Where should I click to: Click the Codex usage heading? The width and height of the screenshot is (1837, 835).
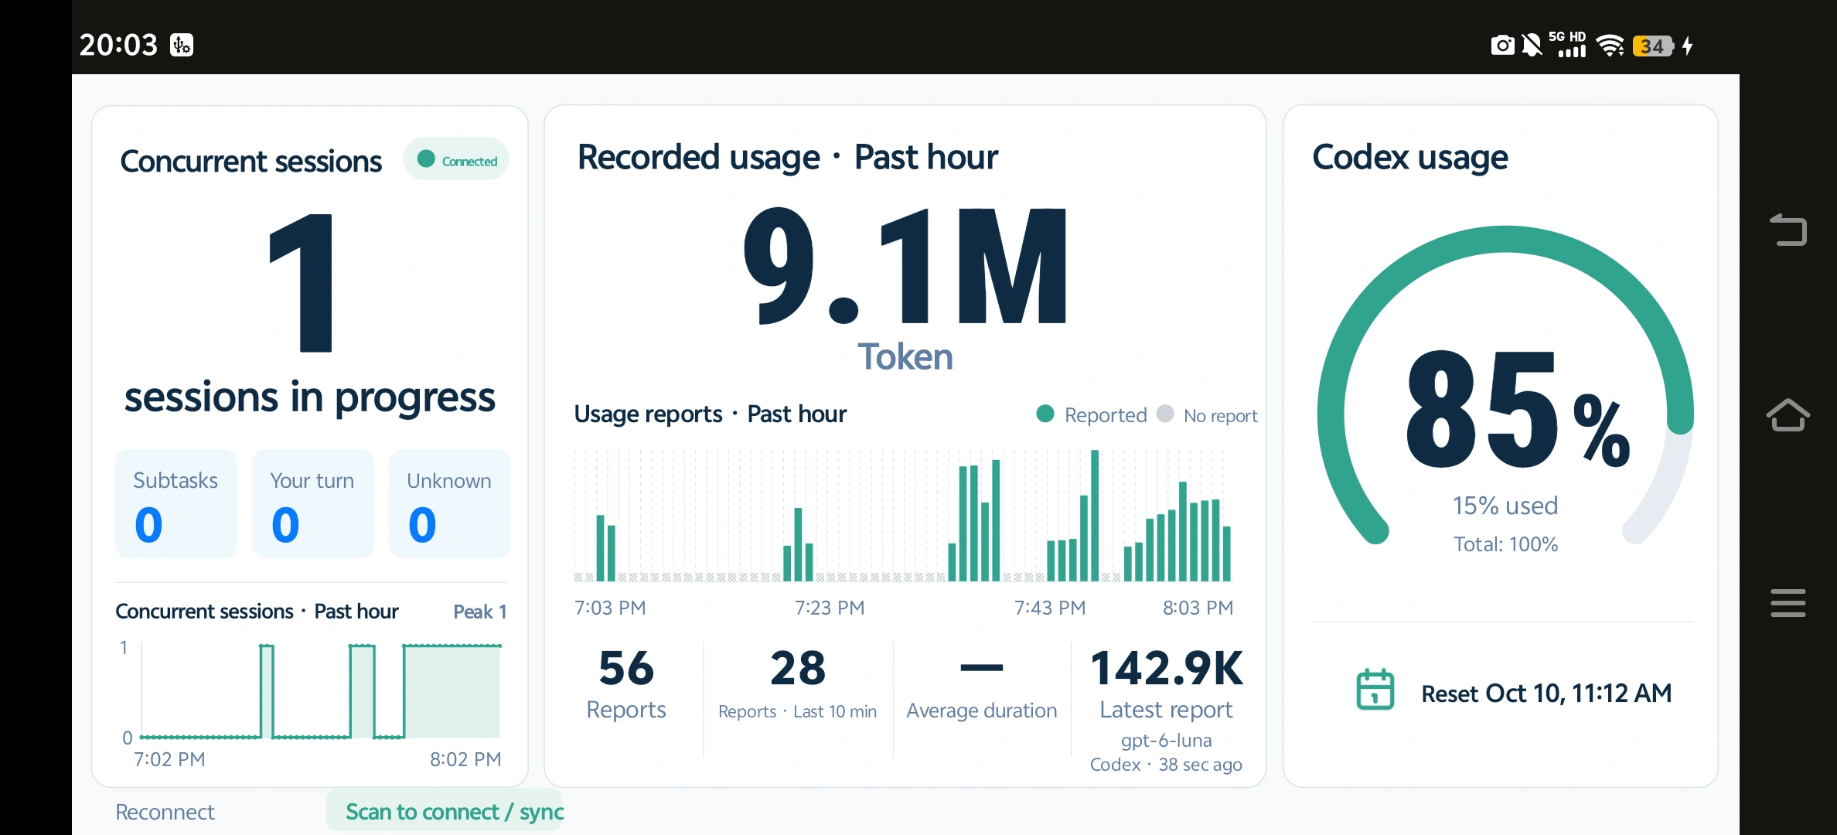1410,158
